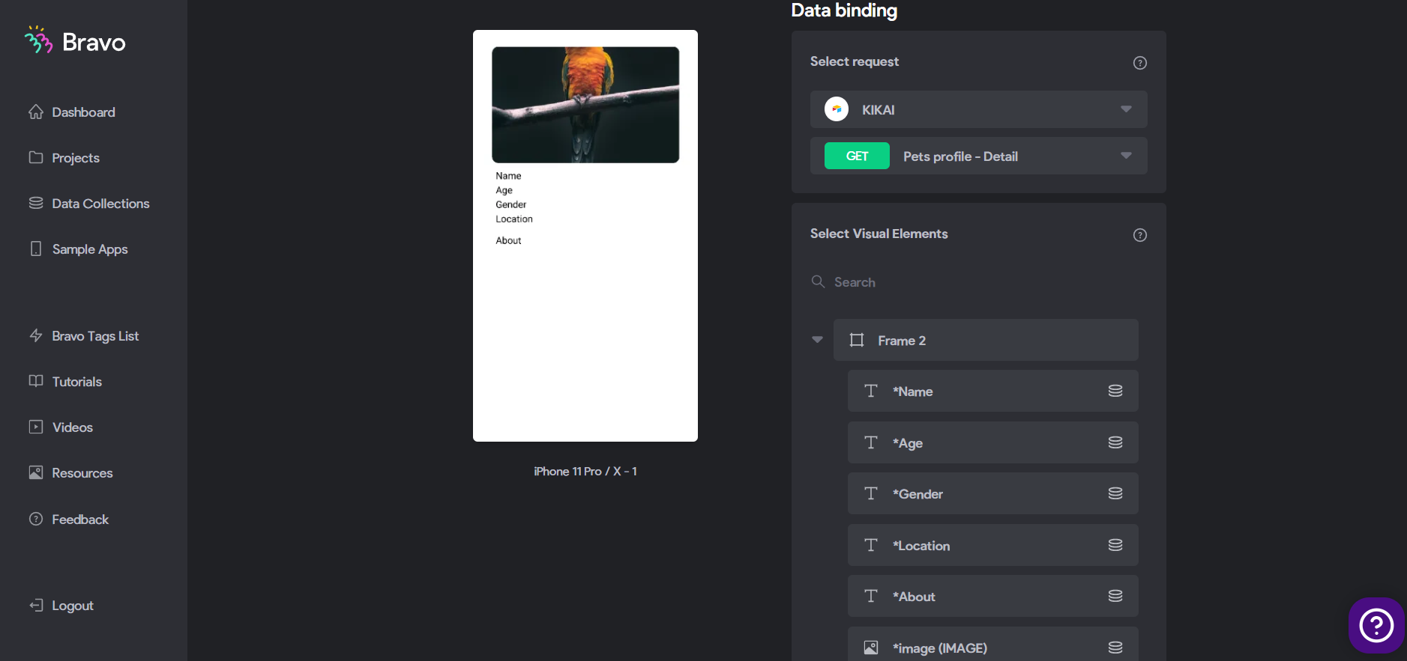Click the data binding icon for *Location

[1115, 545]
